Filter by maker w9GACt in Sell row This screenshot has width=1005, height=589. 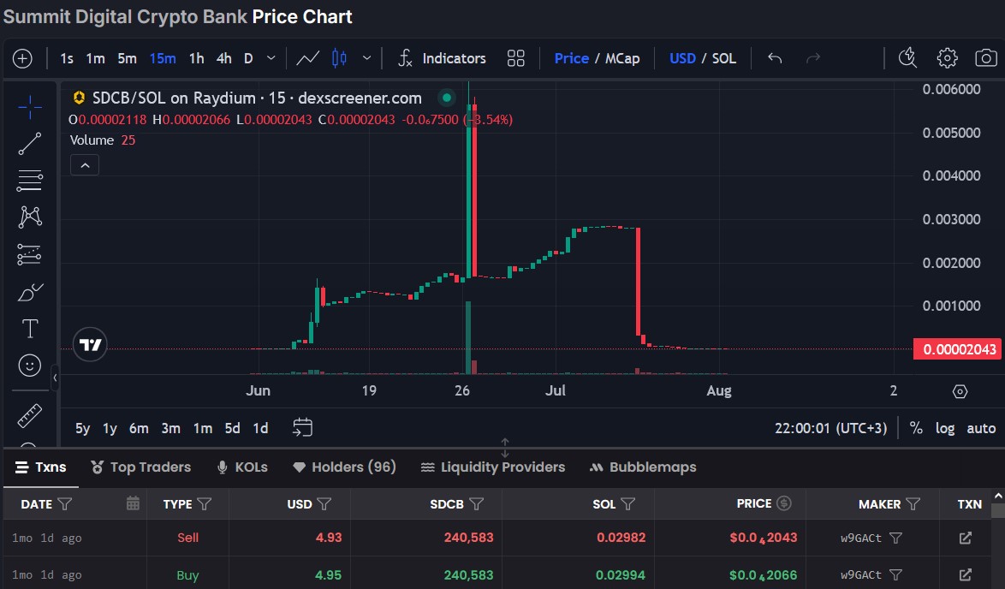tap(896, 538)
